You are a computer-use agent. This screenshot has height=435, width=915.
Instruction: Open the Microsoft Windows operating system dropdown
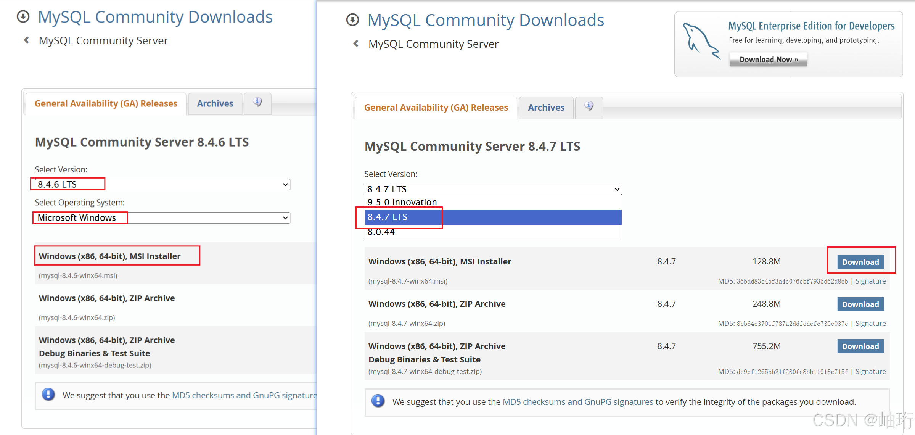coord(162,218)
